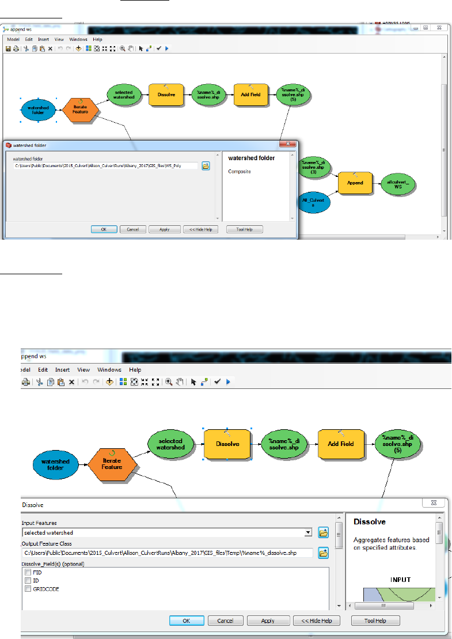Click Select arrow tool in Dissolve-dialog ModelBuilder window
452x639 pixels.
pyautogui.click(x=193, y=382)
